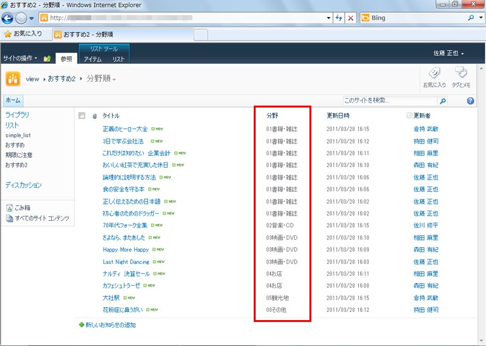Viewport: 486px width, 346px height.
Task: Open item 正義のヒーロー大全
Action: pos(125,129)
